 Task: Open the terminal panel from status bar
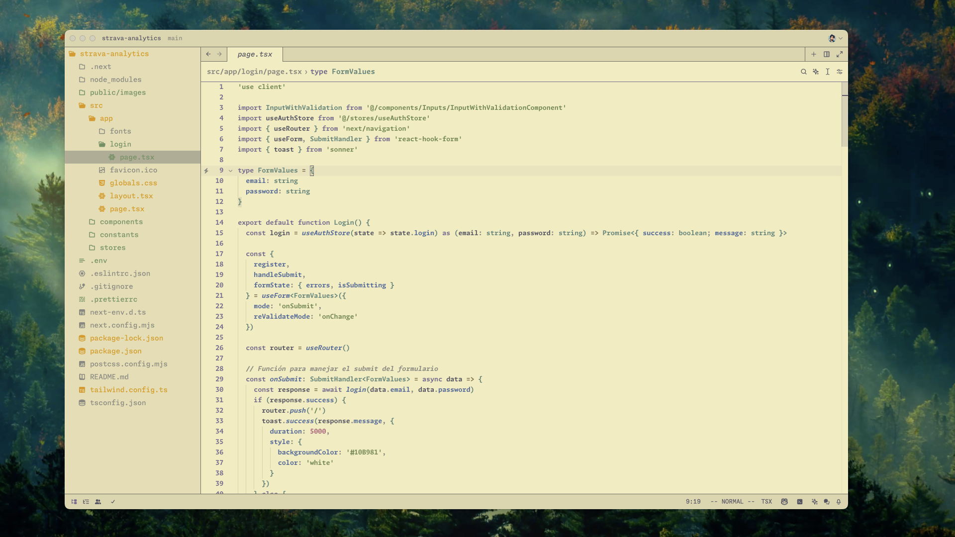click(x=799, y=502)
